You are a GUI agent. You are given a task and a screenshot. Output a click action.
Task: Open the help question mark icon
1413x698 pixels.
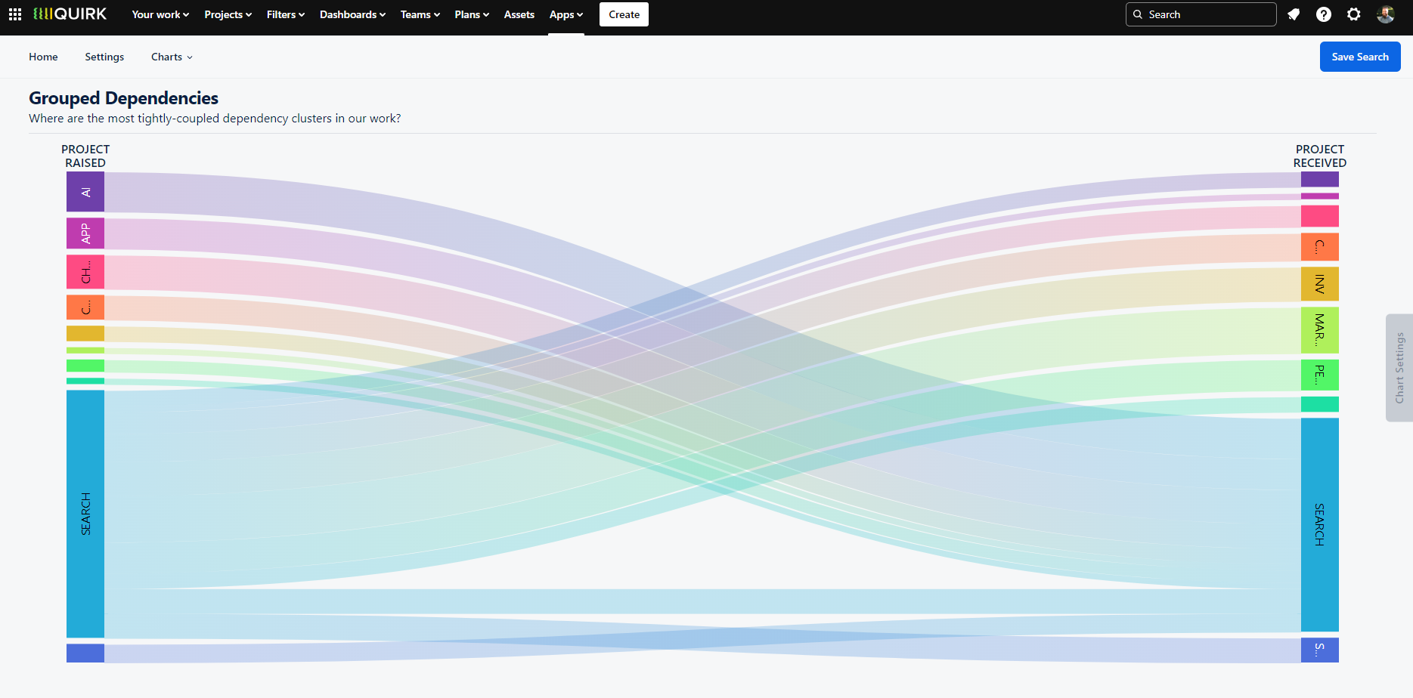pyautogui.click(x=1323, y=14)
